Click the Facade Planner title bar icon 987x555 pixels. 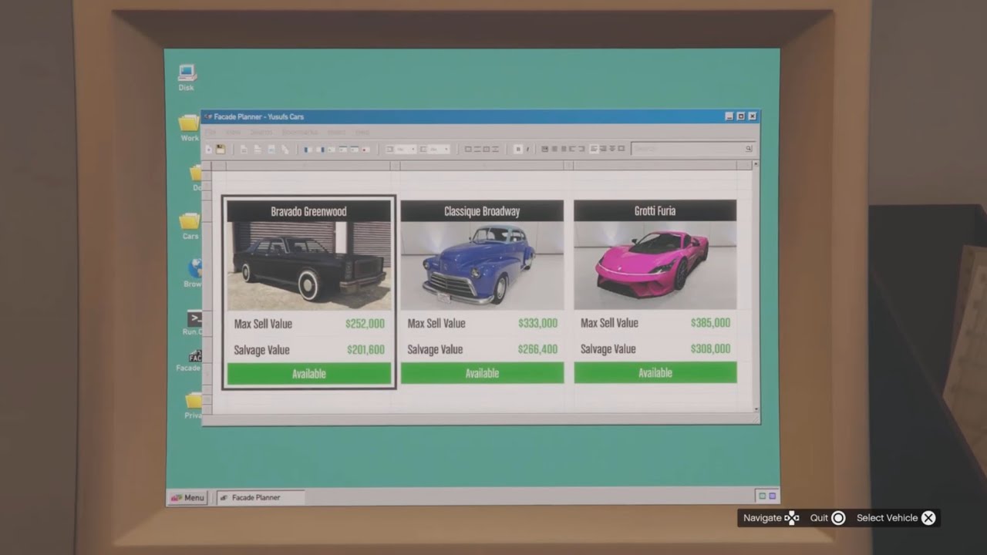(x=208, y=117)
